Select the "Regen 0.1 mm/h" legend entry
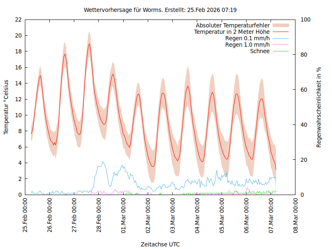This screenshot has height=249, width=332. click(x=247, y=38)
